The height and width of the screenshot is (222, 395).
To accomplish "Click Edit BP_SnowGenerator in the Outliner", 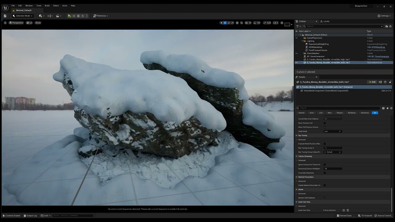I will pos(378,56).
